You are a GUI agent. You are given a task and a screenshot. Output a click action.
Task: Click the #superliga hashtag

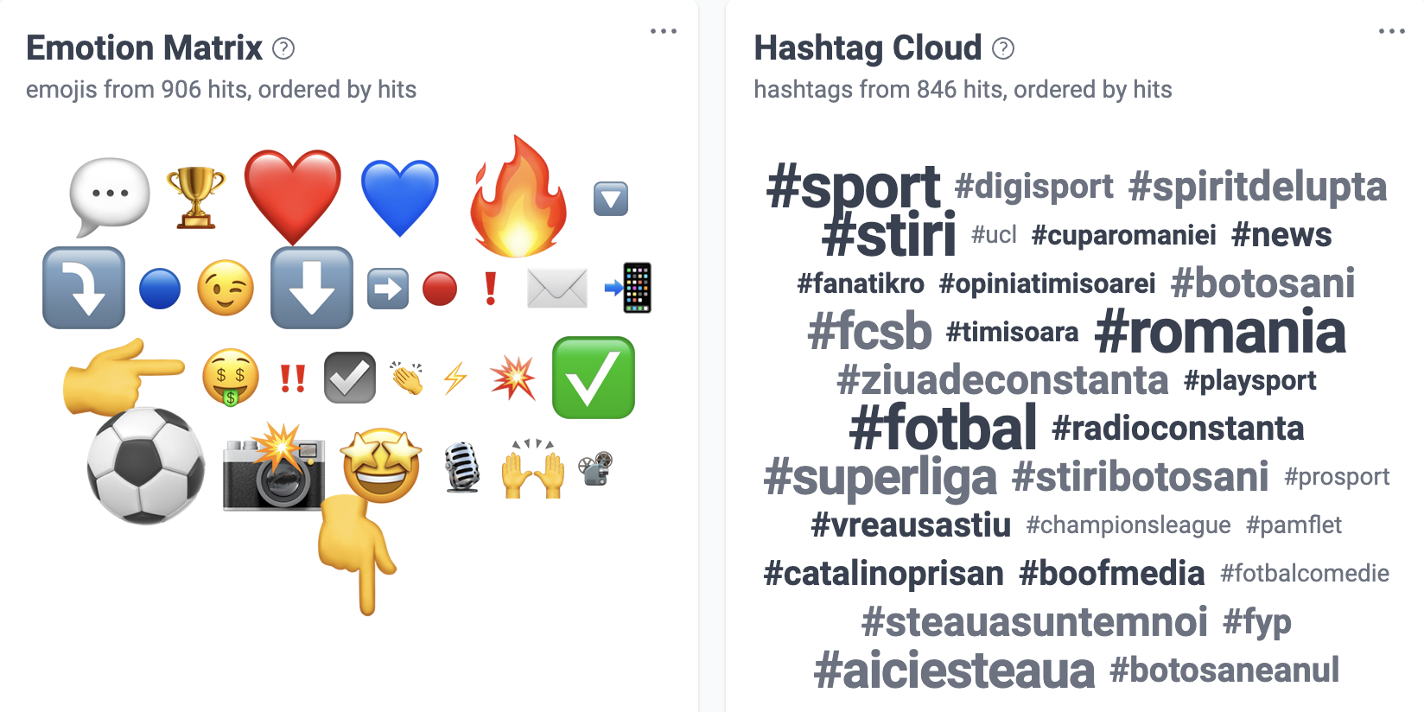(880, 477)
